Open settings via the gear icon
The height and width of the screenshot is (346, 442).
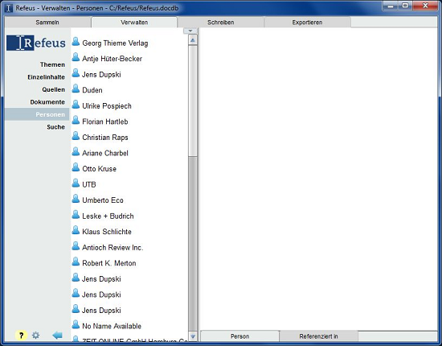pos(36,336)
